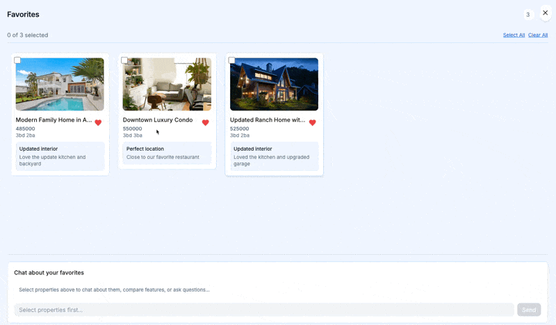Select the Downtown Luxury Condo checkbox

(x=124, y=60)
